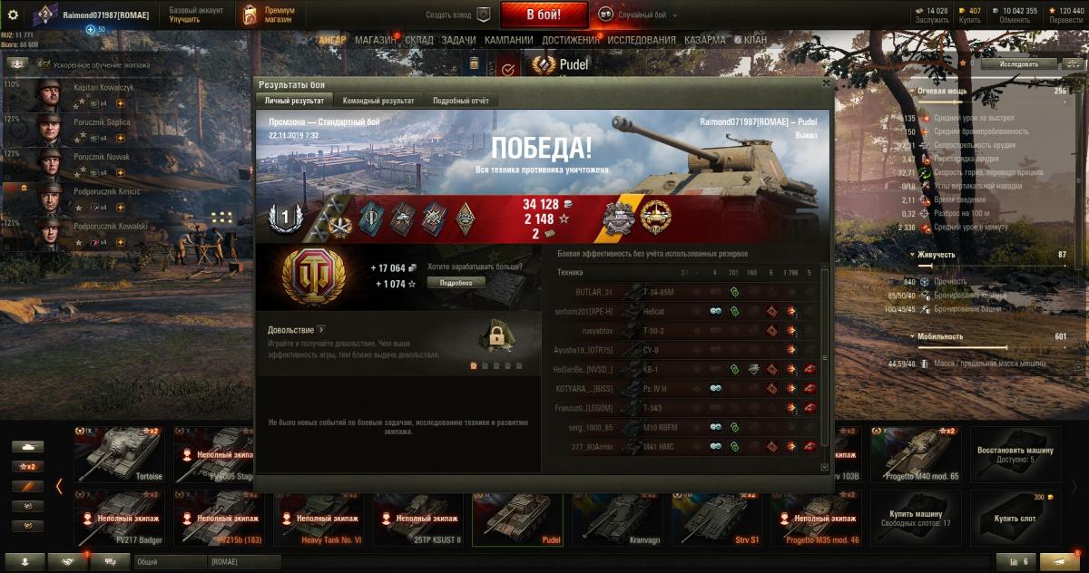This screenshot has width=1089, height=573.
Task: Open the 'ИССЛЕДОВАНИЯ' menu item
Action: (642, 40)
